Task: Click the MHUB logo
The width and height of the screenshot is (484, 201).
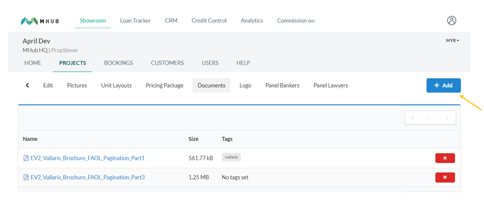Action: [40, 21]
